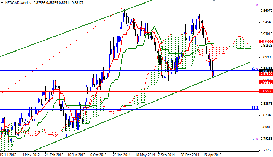Click the 0.94540 price axis value
Viewport: 273px width, 157px height.
point(266,22)
